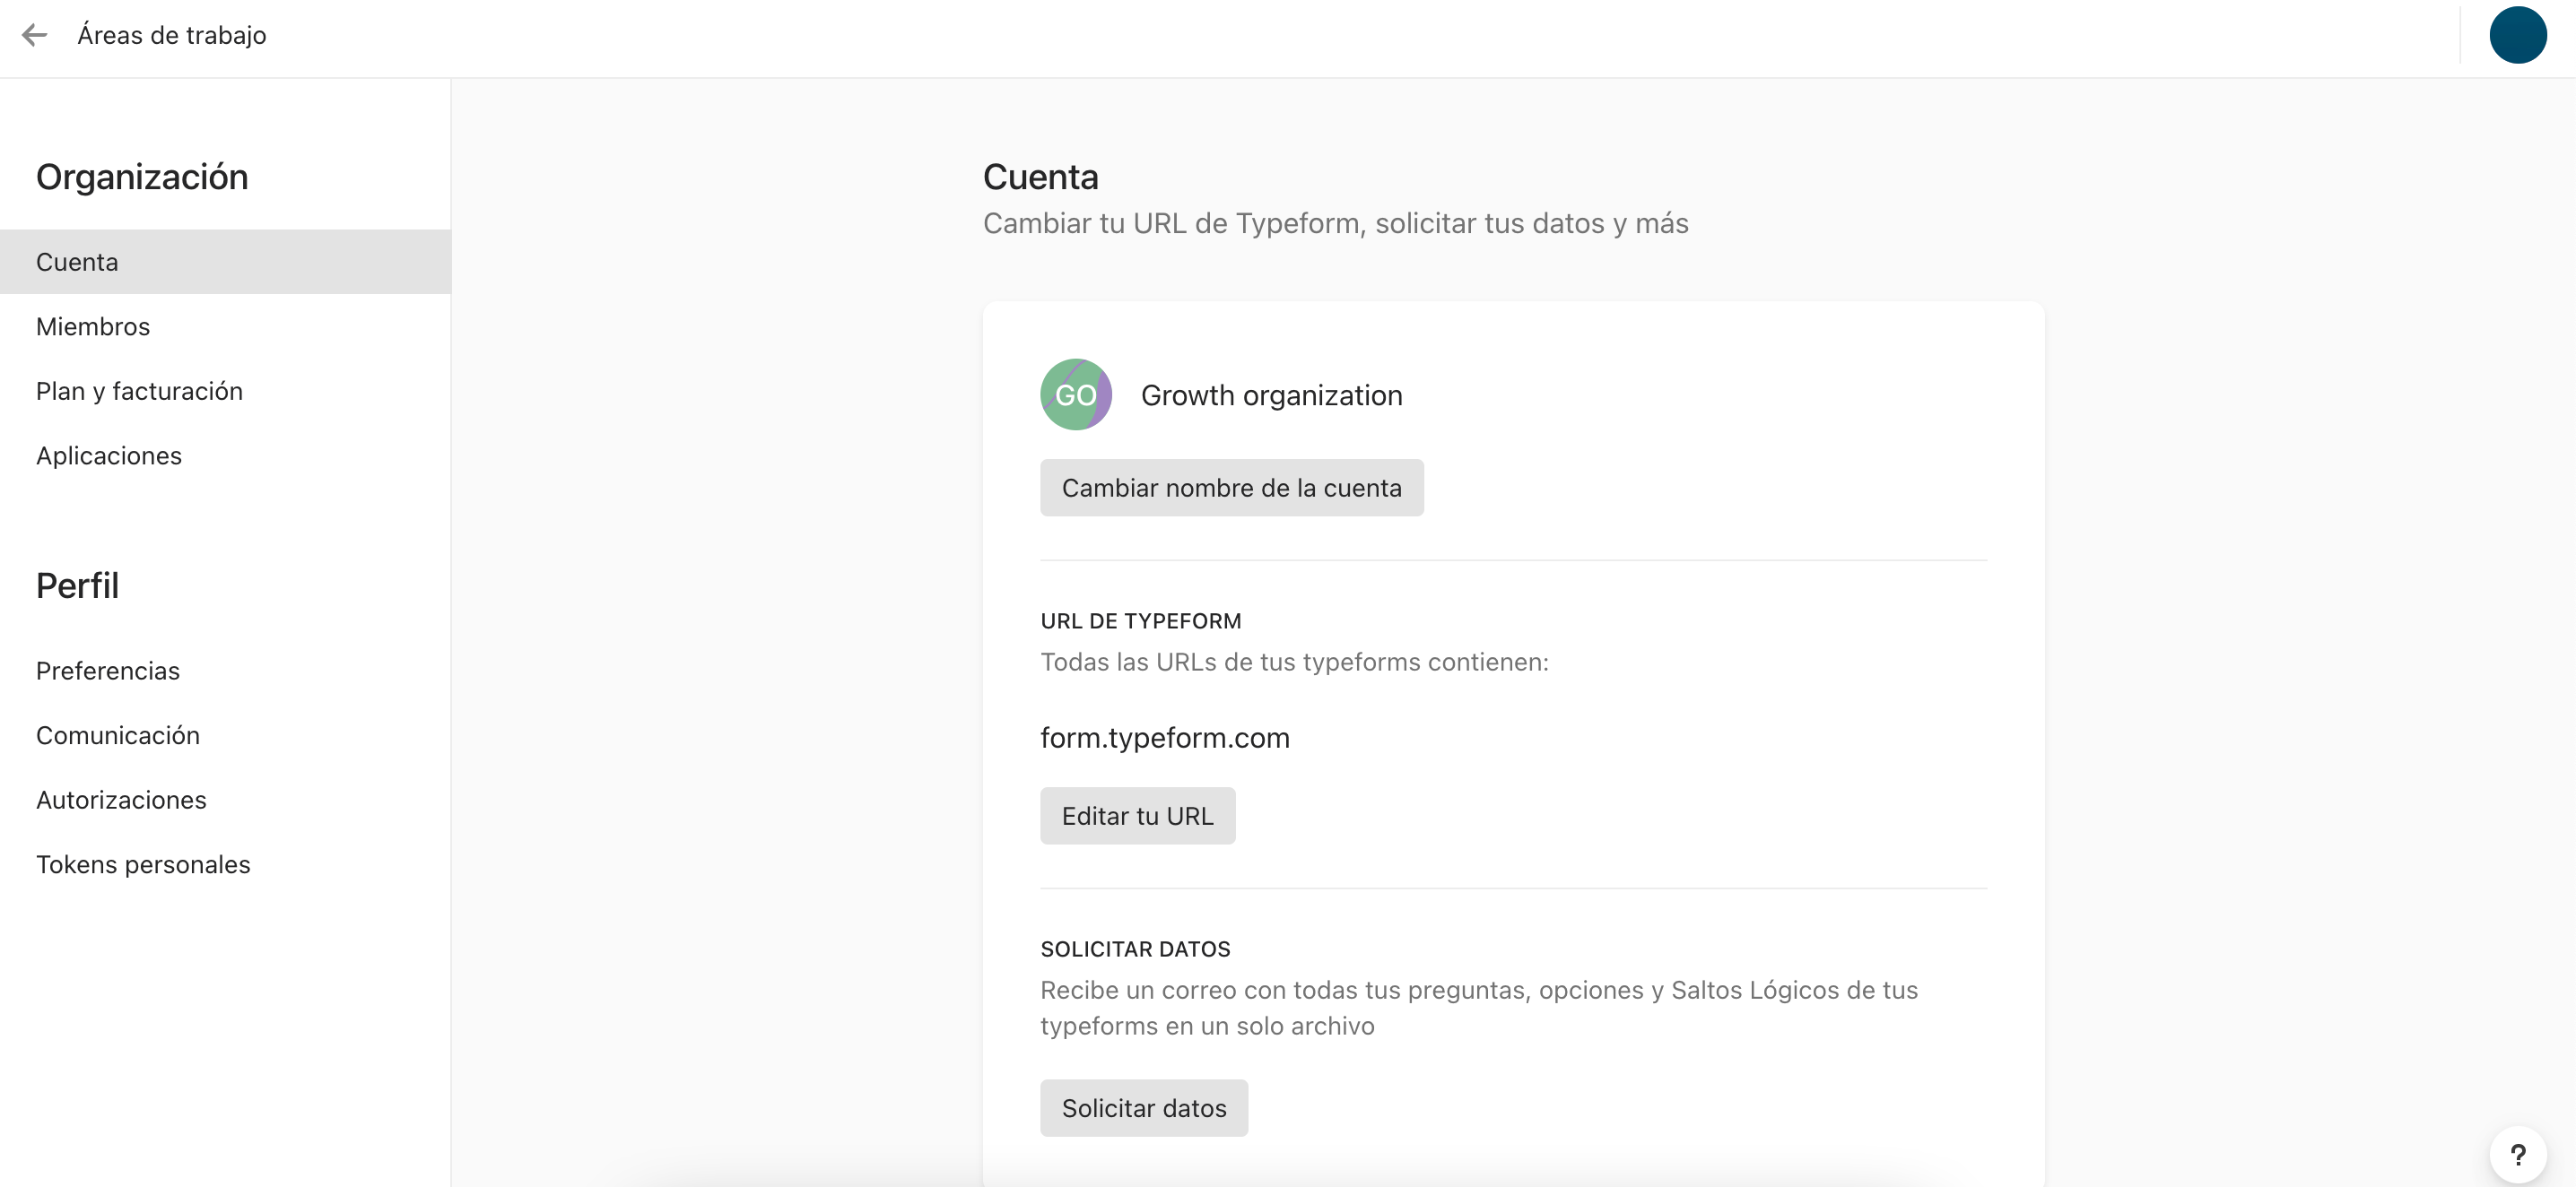Viewport: 2576px width, 1187px height.
Task: Click "Todas las URLs de tus typeforms contienen:"
Action: click(1294, 663)
